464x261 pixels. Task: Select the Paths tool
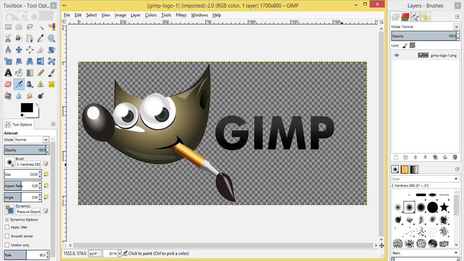click(x=30, y=38)
